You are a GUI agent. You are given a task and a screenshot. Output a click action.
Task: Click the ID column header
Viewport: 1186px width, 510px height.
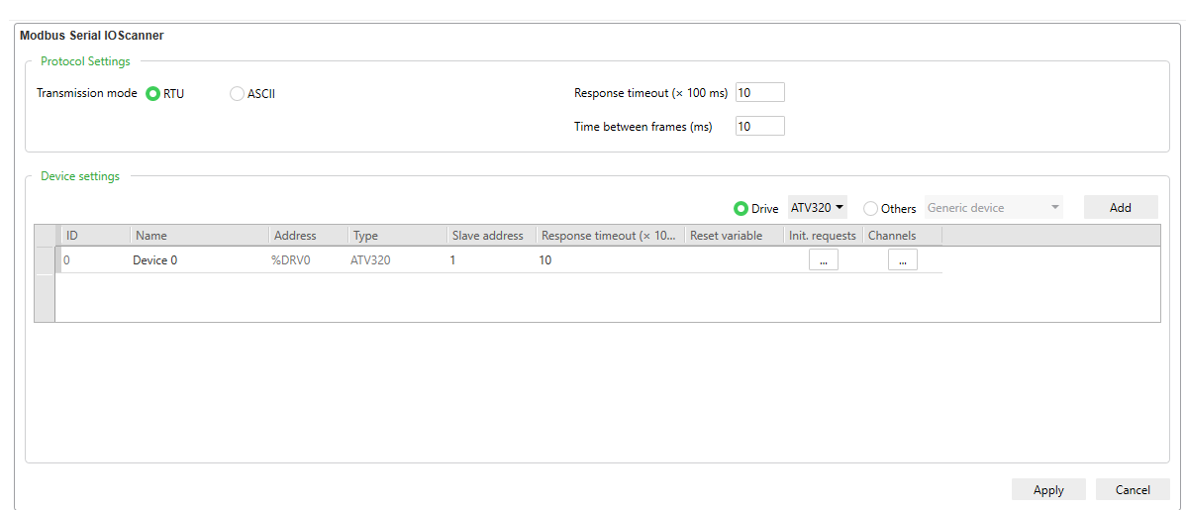pyautogui.click(x=96, y=236)
